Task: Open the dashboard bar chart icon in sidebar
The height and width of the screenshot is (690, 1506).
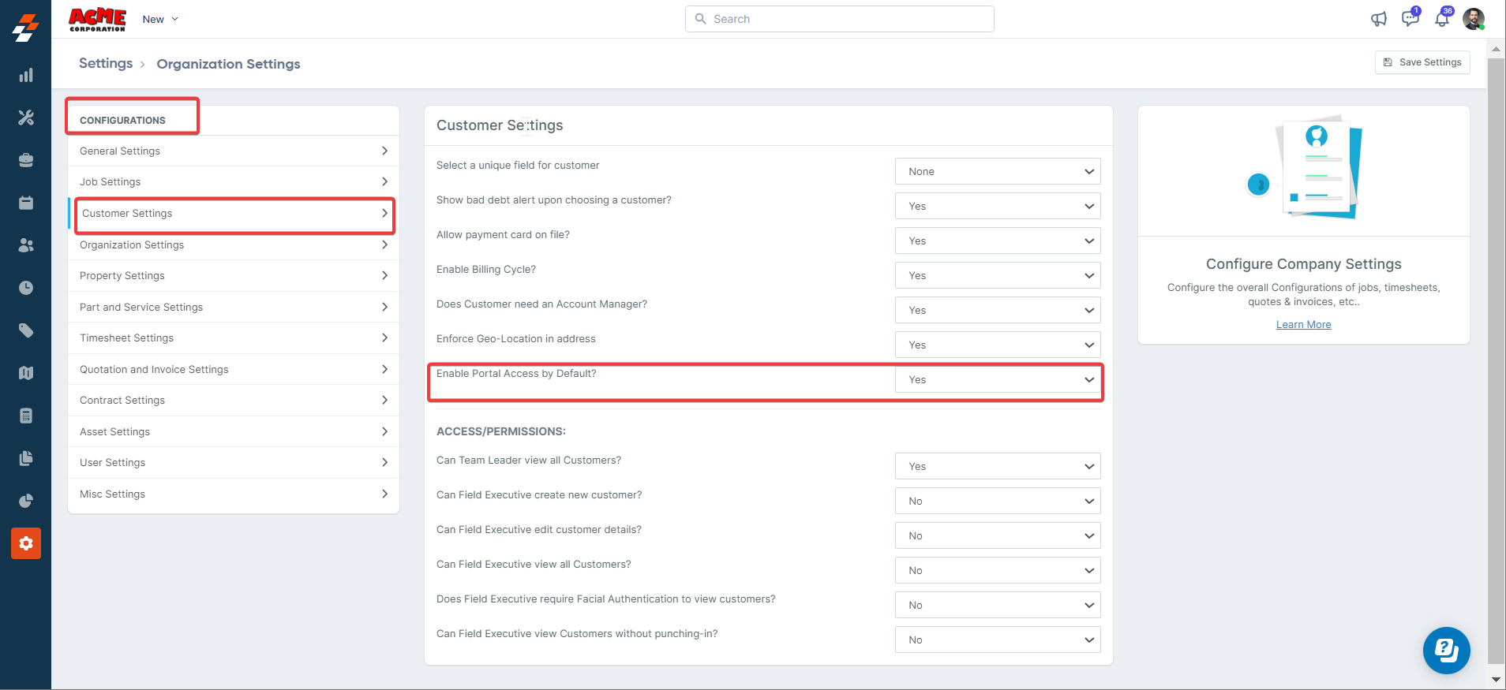Action: tap(26, 75)
